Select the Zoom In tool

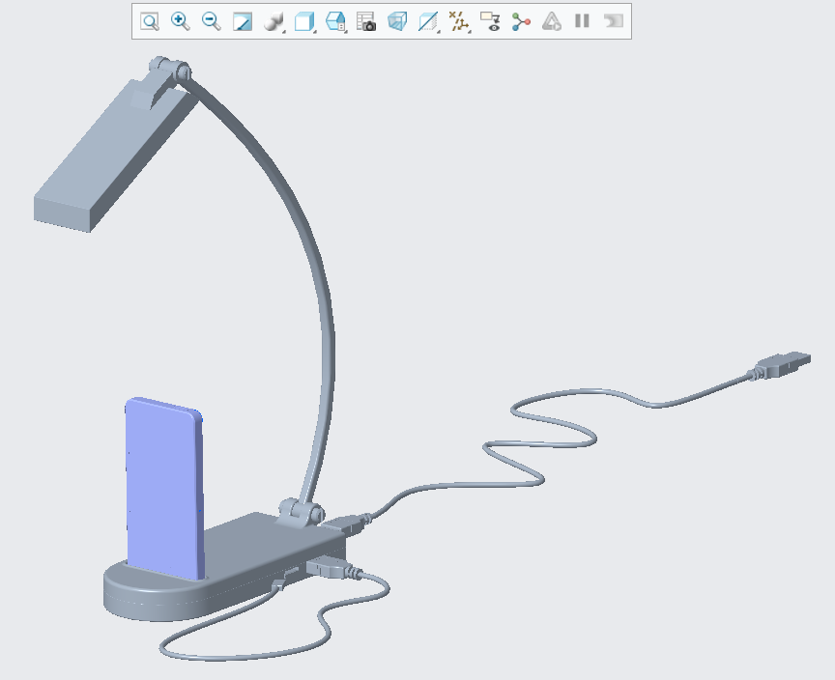click(181, 22)
